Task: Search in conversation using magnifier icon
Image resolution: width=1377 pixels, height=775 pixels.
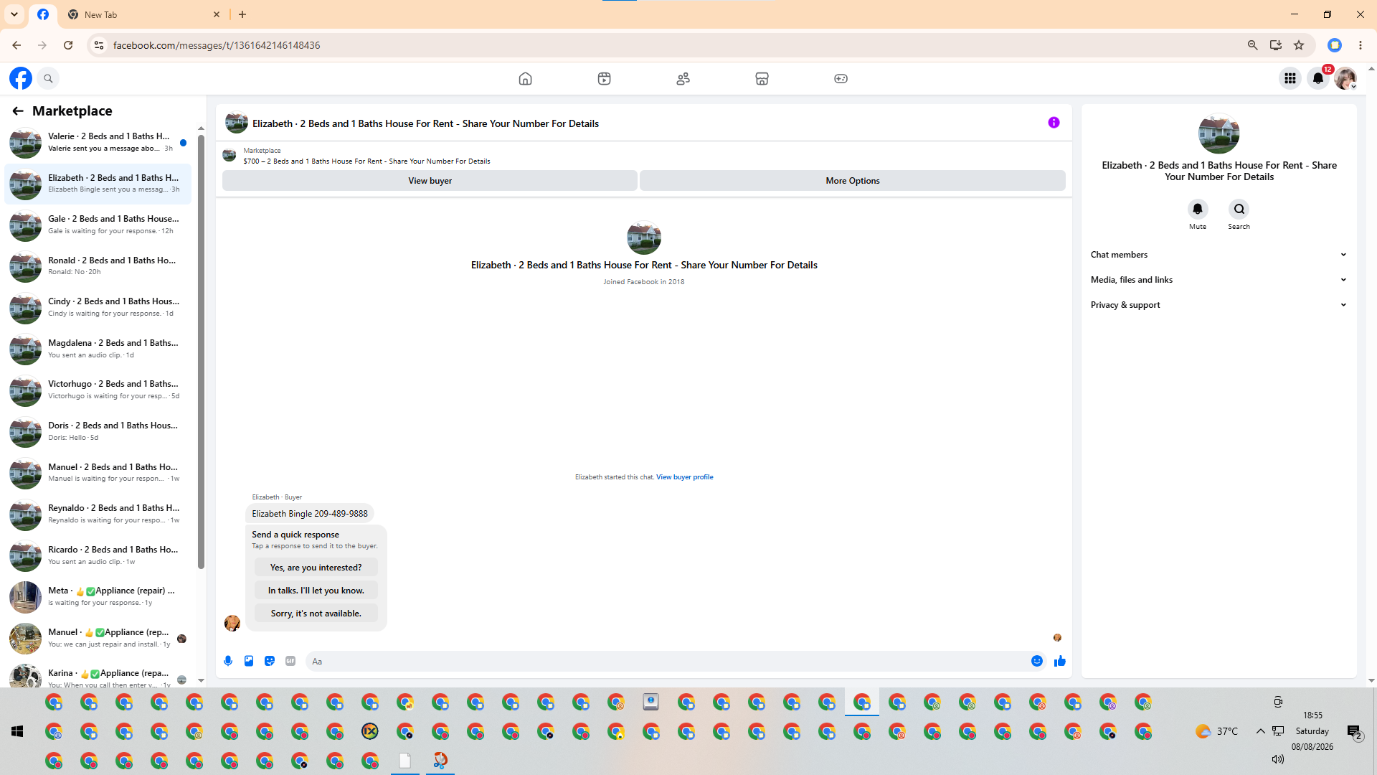Action: pyautogui.click(x=1239, y=209)
